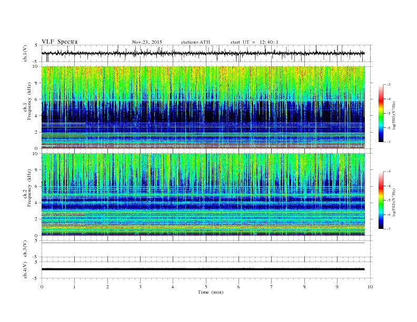417x322 pixels.
Task: Click the ch.2 PSD color scale bar
Action: 381,200
